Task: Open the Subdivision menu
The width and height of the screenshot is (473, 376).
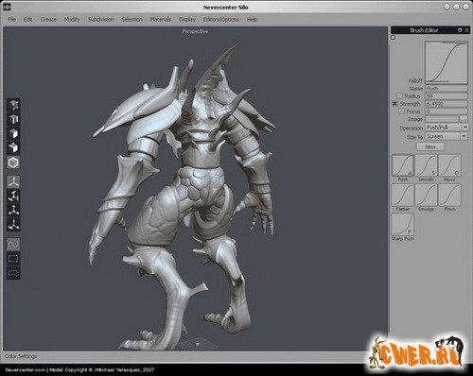Action: tap(100, 20)
